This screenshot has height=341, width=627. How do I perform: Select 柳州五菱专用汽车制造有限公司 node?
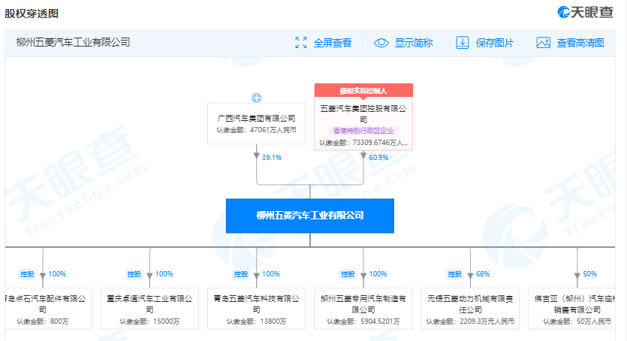point(363,303)
